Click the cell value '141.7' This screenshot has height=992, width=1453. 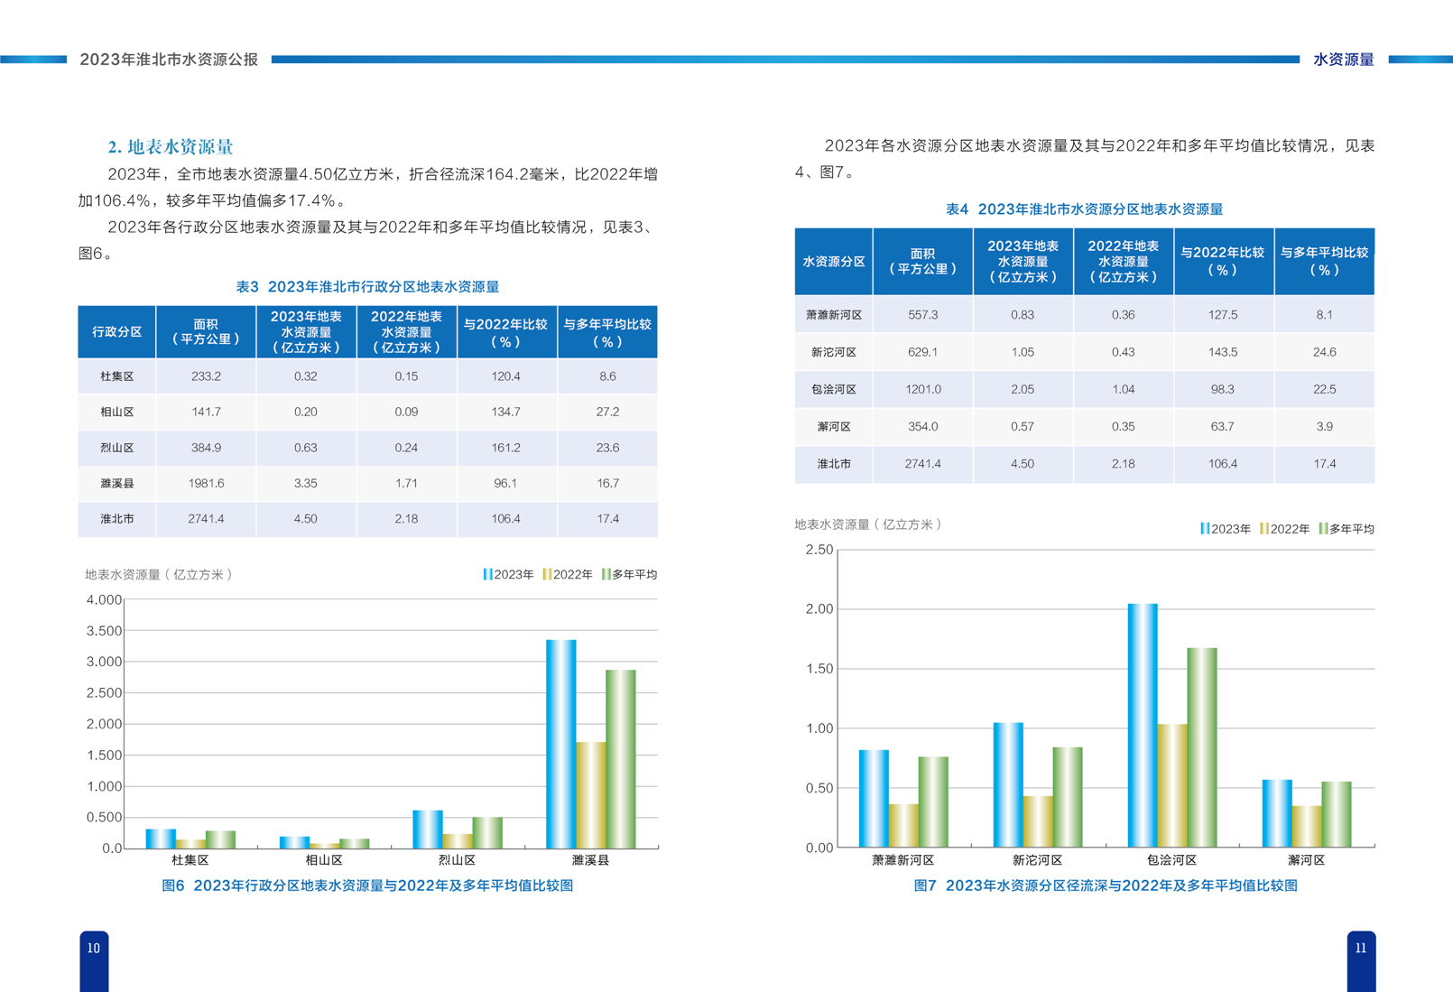coord(207,412)
